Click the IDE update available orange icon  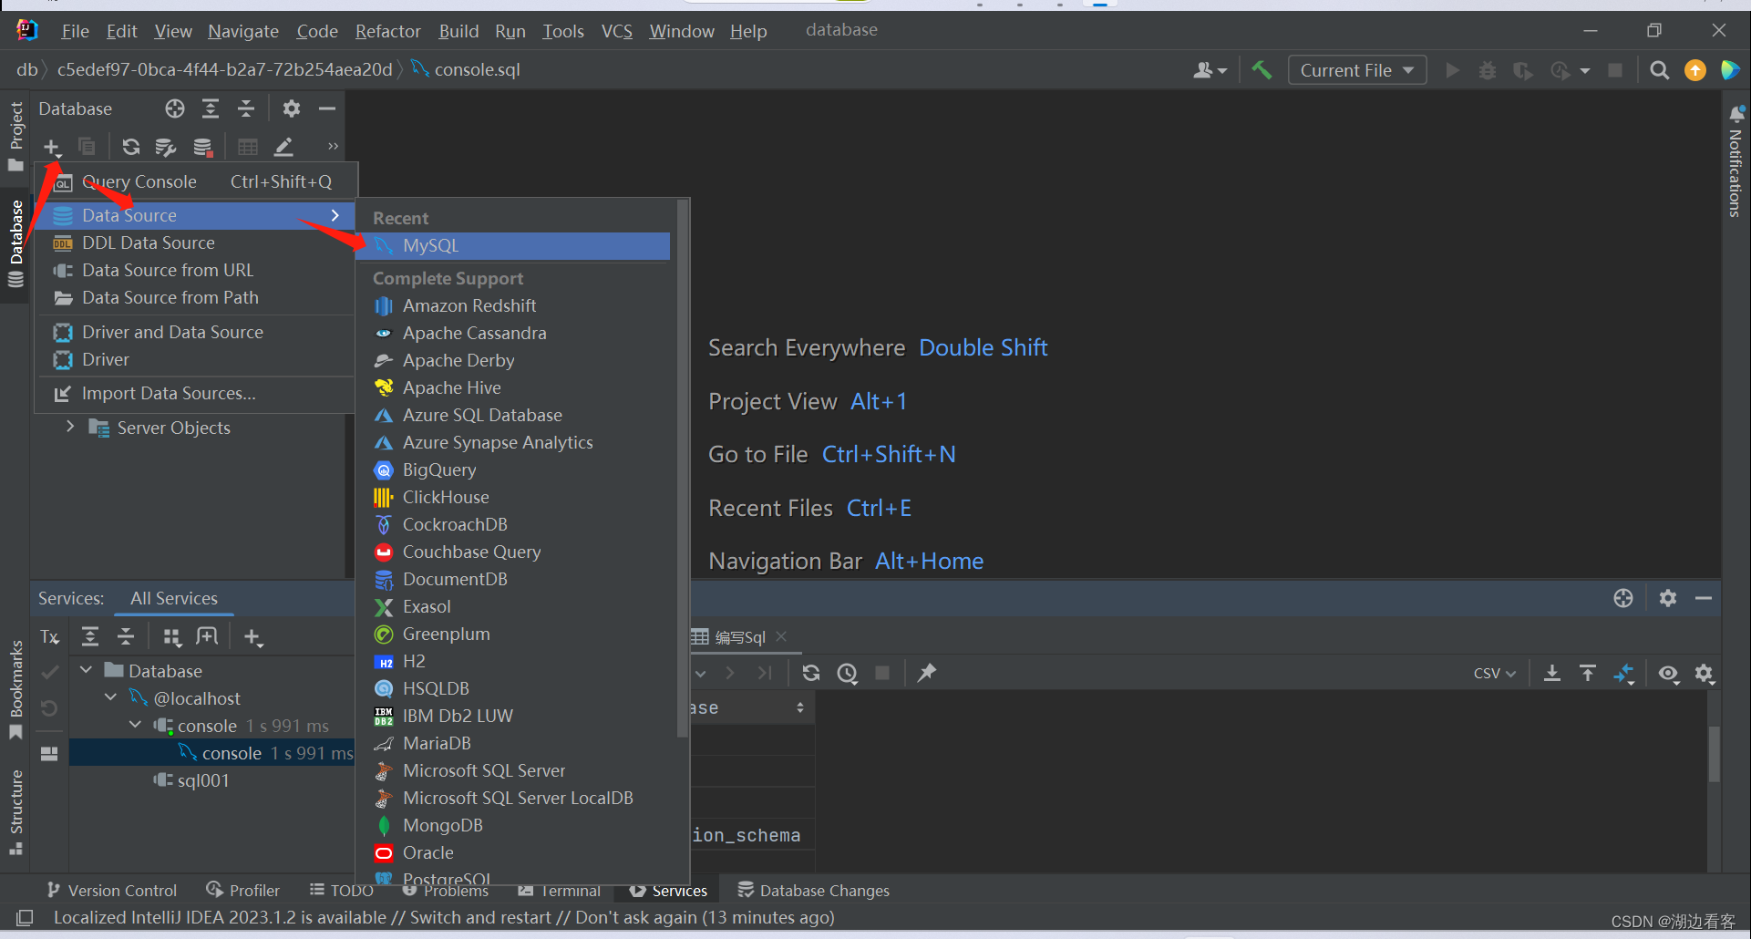(x=1695, y=70)
